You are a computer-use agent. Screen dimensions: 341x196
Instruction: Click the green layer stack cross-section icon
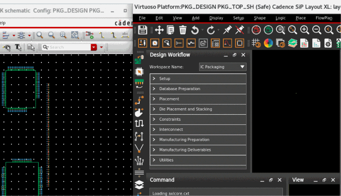(x=293, y=43)
